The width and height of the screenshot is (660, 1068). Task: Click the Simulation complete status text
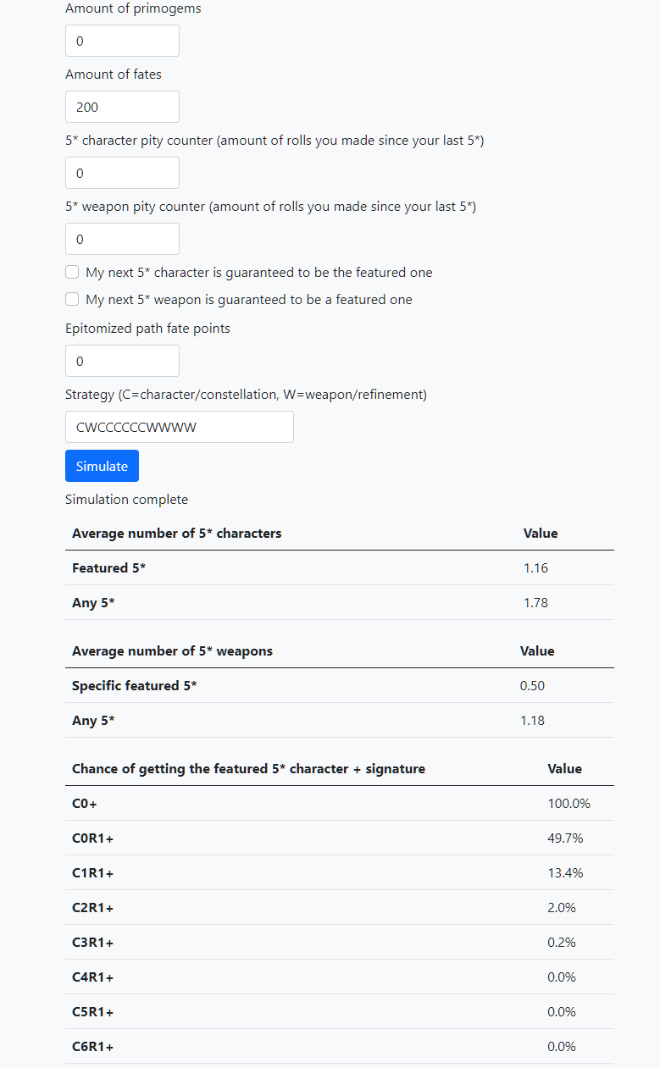(126, 500)
